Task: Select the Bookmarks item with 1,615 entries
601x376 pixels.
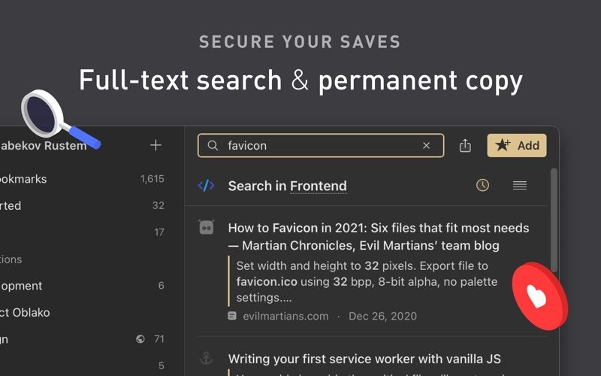Action: tap(82, 179)
